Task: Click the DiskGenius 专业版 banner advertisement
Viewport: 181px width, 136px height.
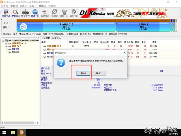Action: coord(124,13)
